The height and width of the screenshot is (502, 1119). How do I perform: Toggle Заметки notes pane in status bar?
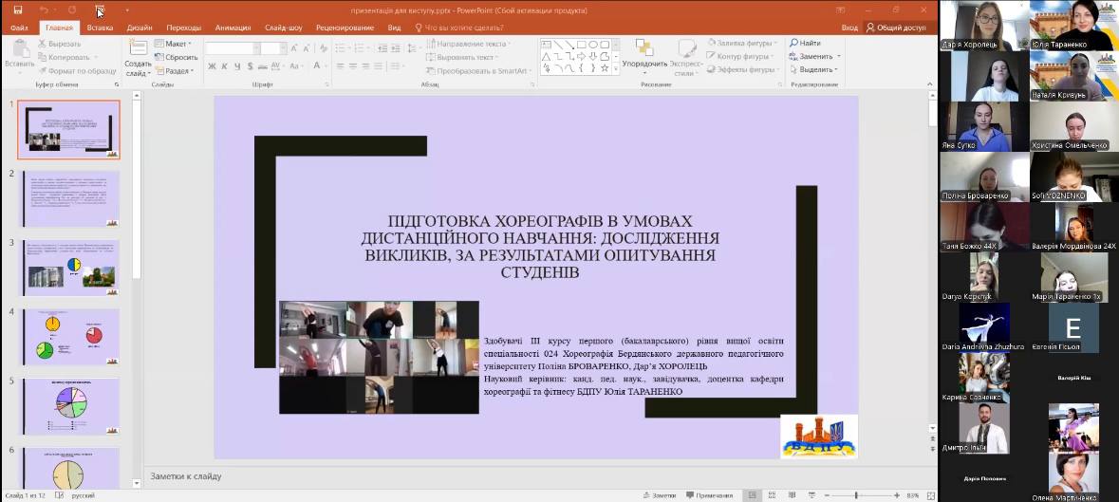[659, 495]
